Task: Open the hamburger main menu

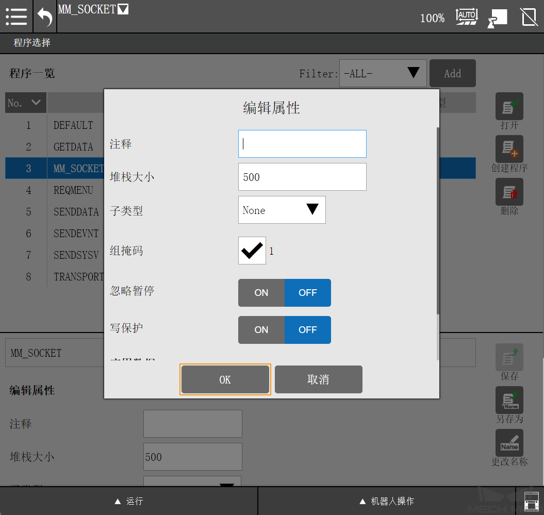Action: click(17, 16)
